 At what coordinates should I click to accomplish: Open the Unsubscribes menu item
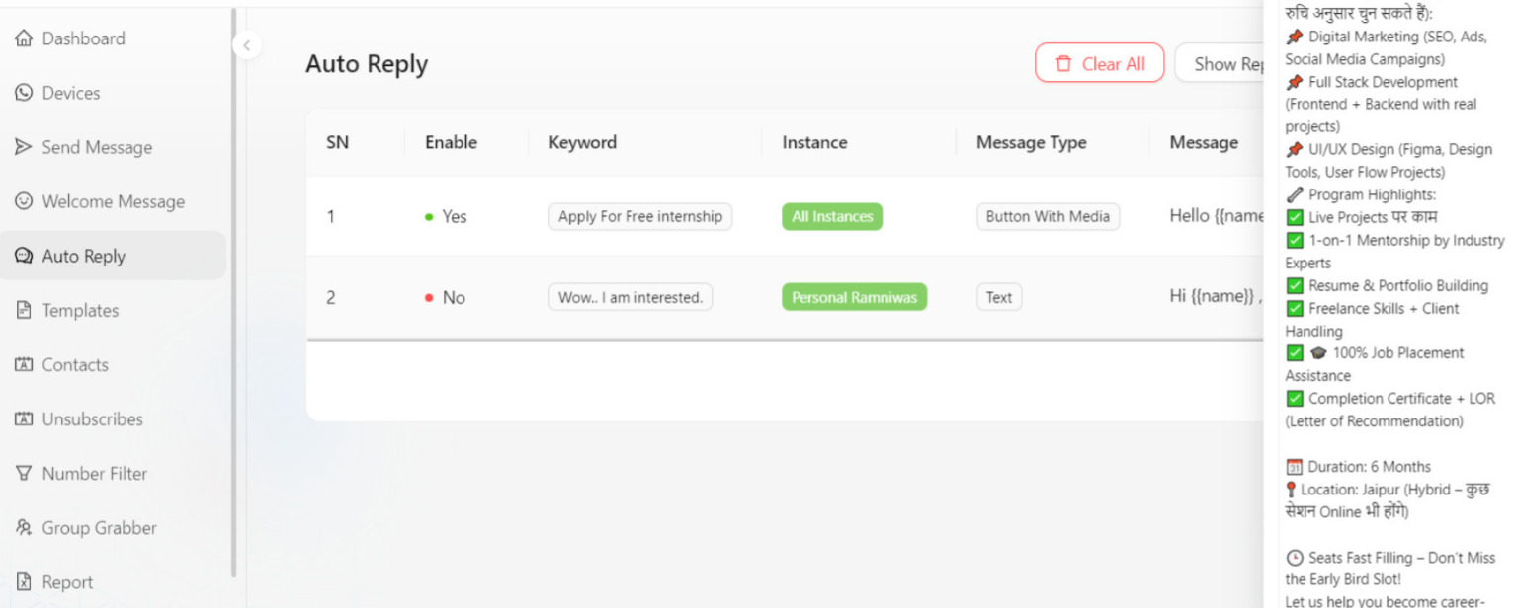tap(92, 419)
